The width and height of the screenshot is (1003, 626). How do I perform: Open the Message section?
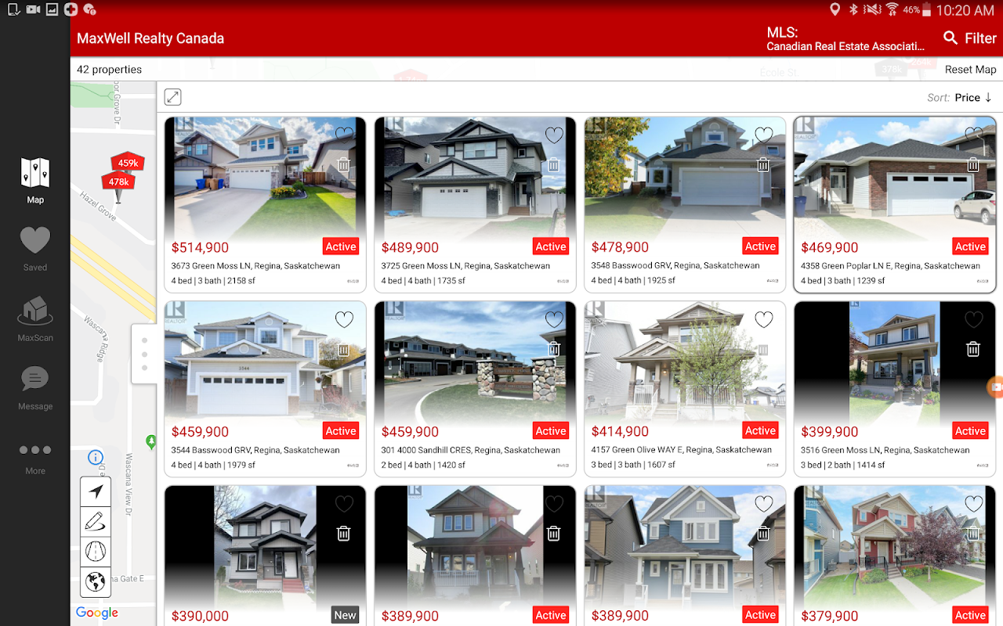(35, 388)
